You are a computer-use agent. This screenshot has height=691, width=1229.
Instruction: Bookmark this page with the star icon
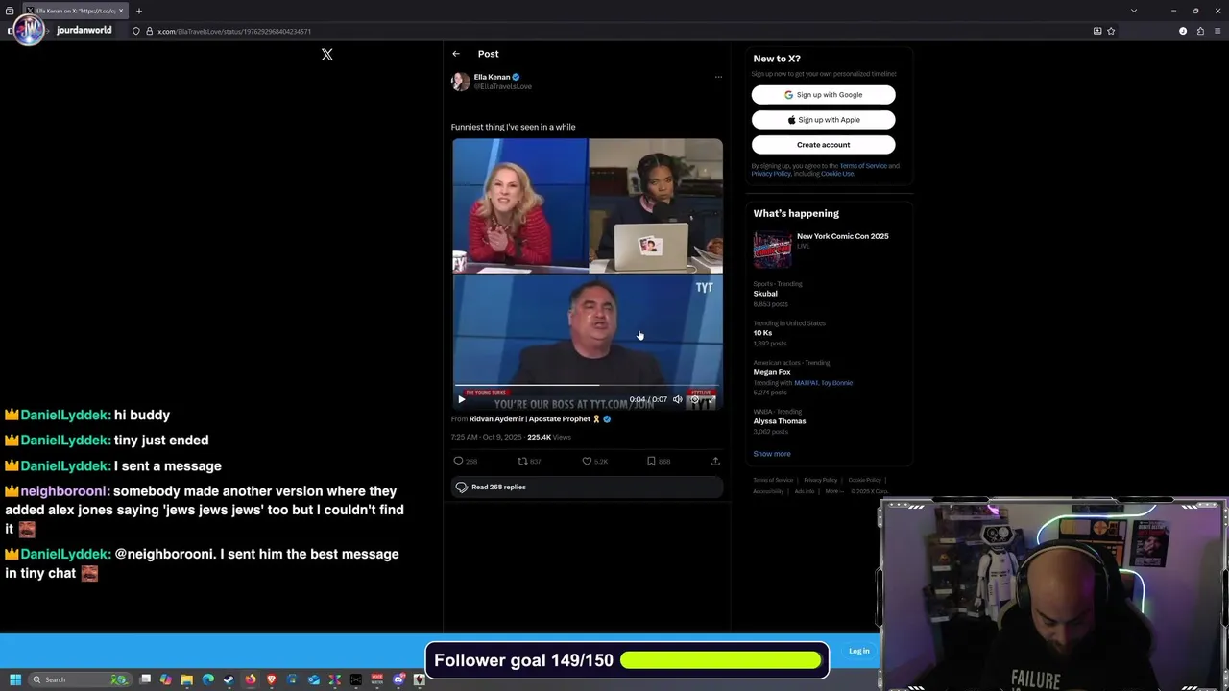(x=1111, y=31)
